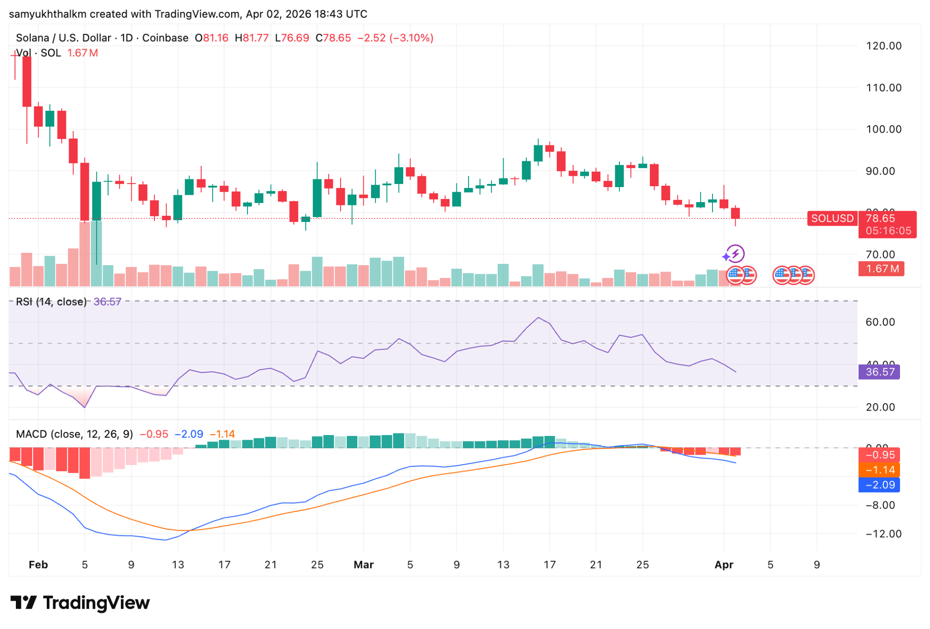
Task: Click the Mar label on the time axis
Action: click(363, 565)
